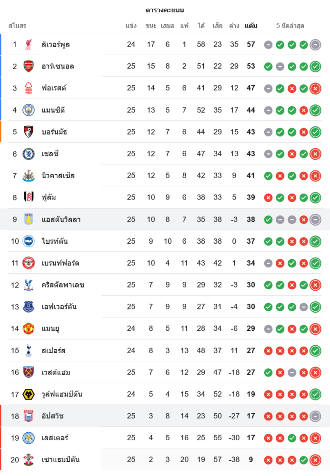
Task: Click the Brighton club crest
Action: [29, 241]
